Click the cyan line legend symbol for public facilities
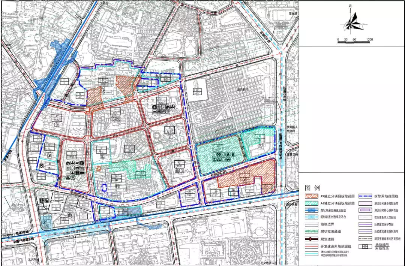This screenshot has width=405, height=266. 311,254
